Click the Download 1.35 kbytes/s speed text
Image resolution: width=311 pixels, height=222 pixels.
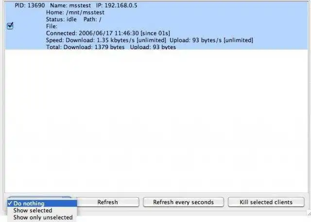(x=116, y=40)
